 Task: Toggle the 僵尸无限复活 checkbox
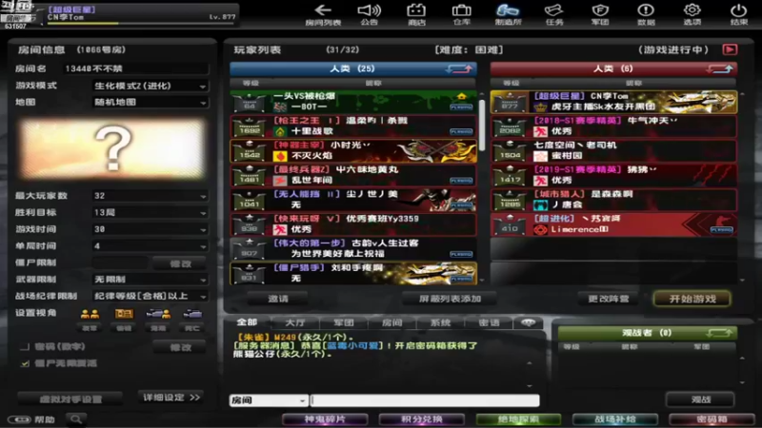point(25,363)
